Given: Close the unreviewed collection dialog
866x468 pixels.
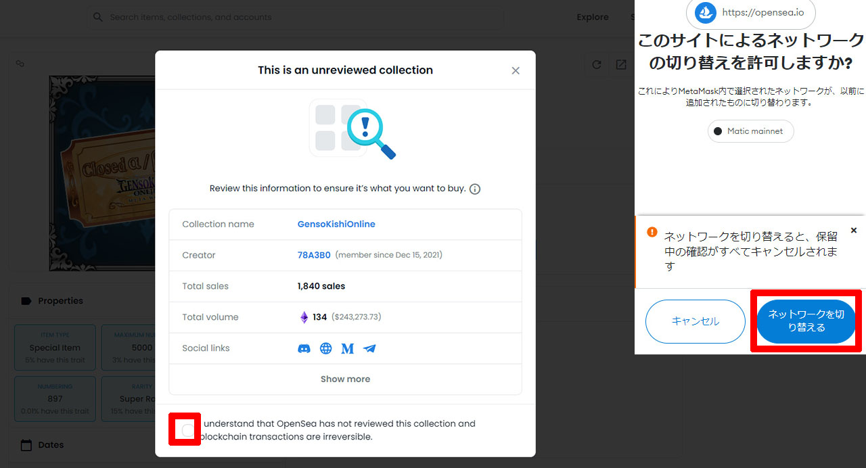Looking at the screenshot, I should click(x=516, y=70).
